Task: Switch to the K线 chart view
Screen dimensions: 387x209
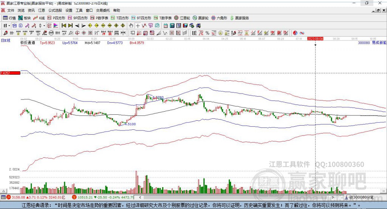Action: pos(39,18)
